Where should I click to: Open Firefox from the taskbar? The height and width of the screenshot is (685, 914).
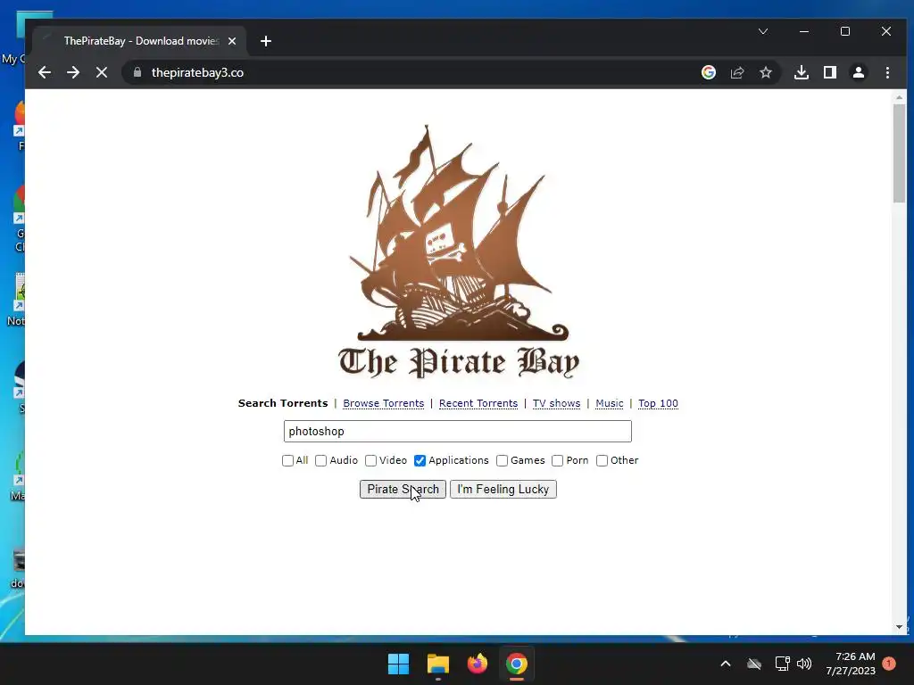tap(478, 664)
